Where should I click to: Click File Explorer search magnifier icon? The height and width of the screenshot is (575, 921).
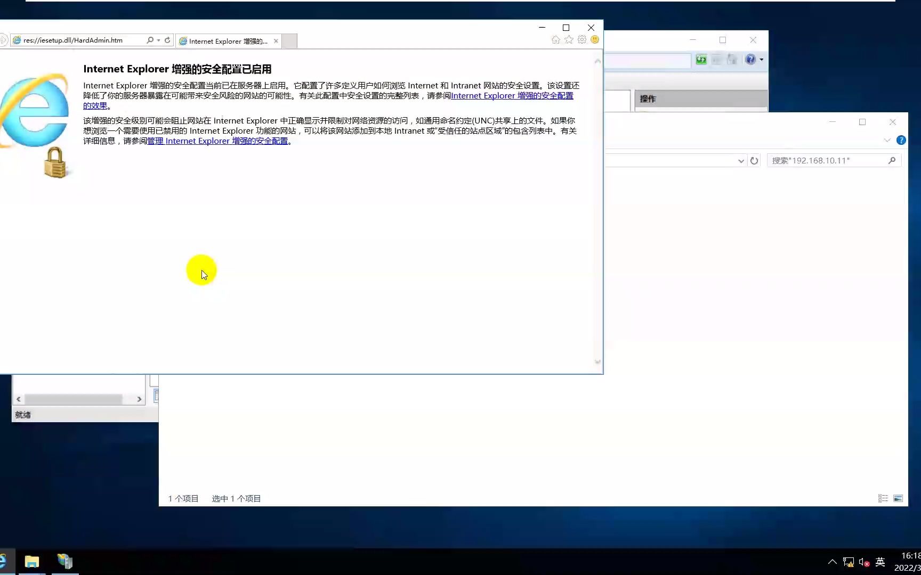click(x=892, y=160)
